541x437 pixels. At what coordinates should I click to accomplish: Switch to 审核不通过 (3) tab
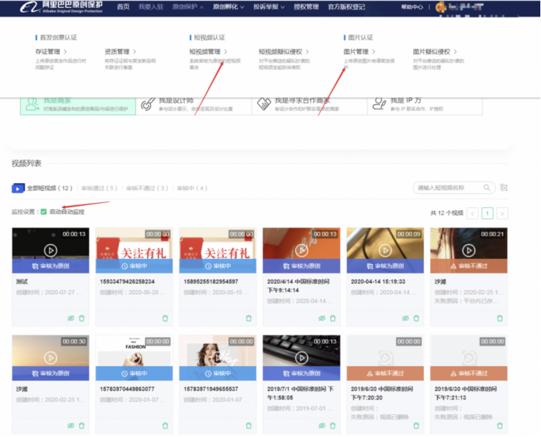point(147,188)
